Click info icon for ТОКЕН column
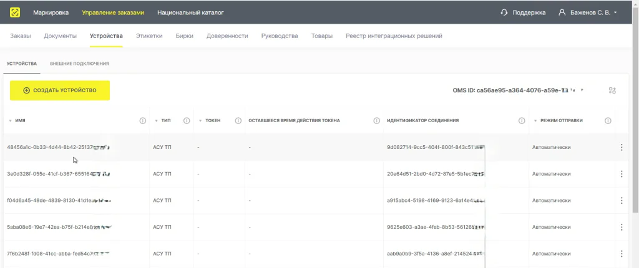This screenshot has height=268, width=639. 238,121
